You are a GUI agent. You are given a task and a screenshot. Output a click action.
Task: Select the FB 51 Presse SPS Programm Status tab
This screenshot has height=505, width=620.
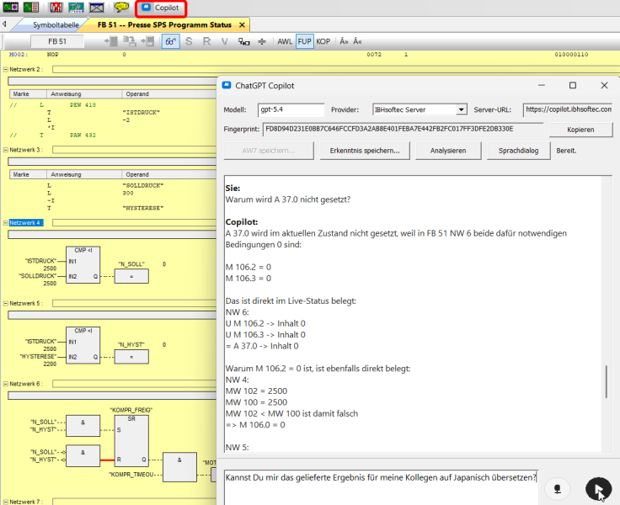coord(164,25)
